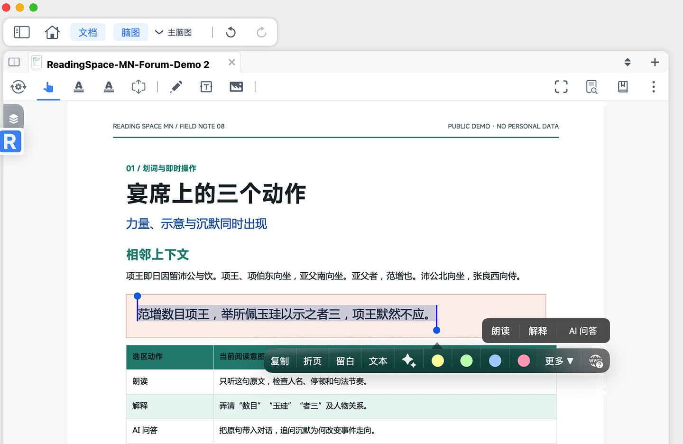Toggle split view icon beside tab

[14, 62]
